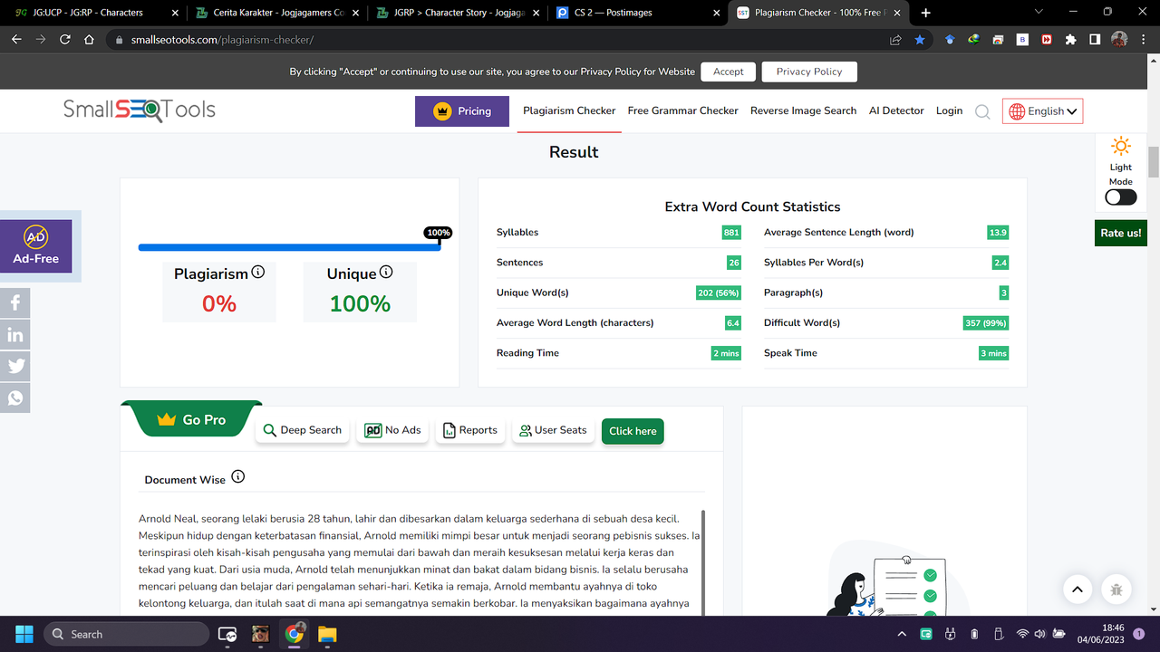Open Chrome side panel icon
Image resolution: width=1160 pixels, height=652 pixels.
[1095, 40]
